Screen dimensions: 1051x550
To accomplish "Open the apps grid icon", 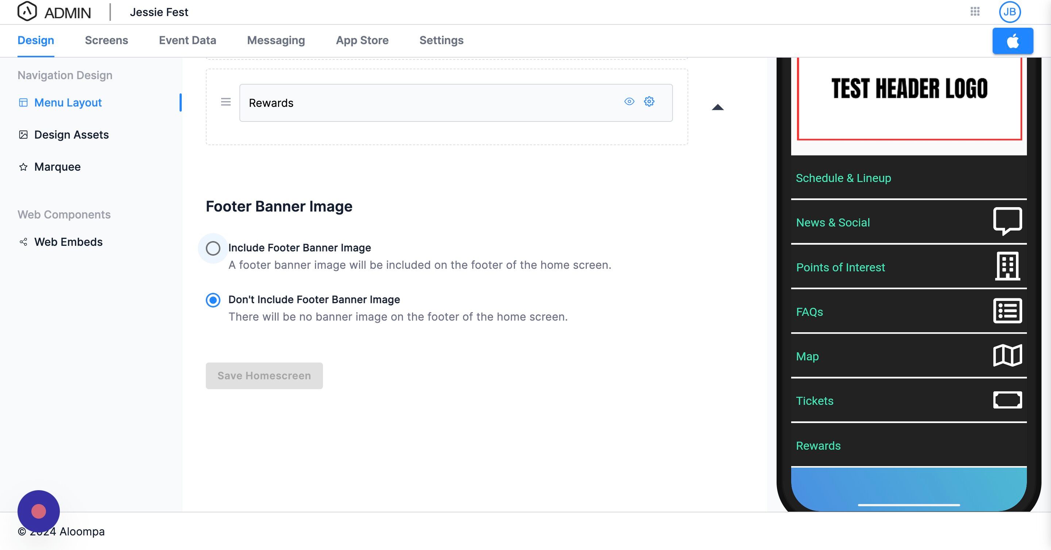I will 975,11.
